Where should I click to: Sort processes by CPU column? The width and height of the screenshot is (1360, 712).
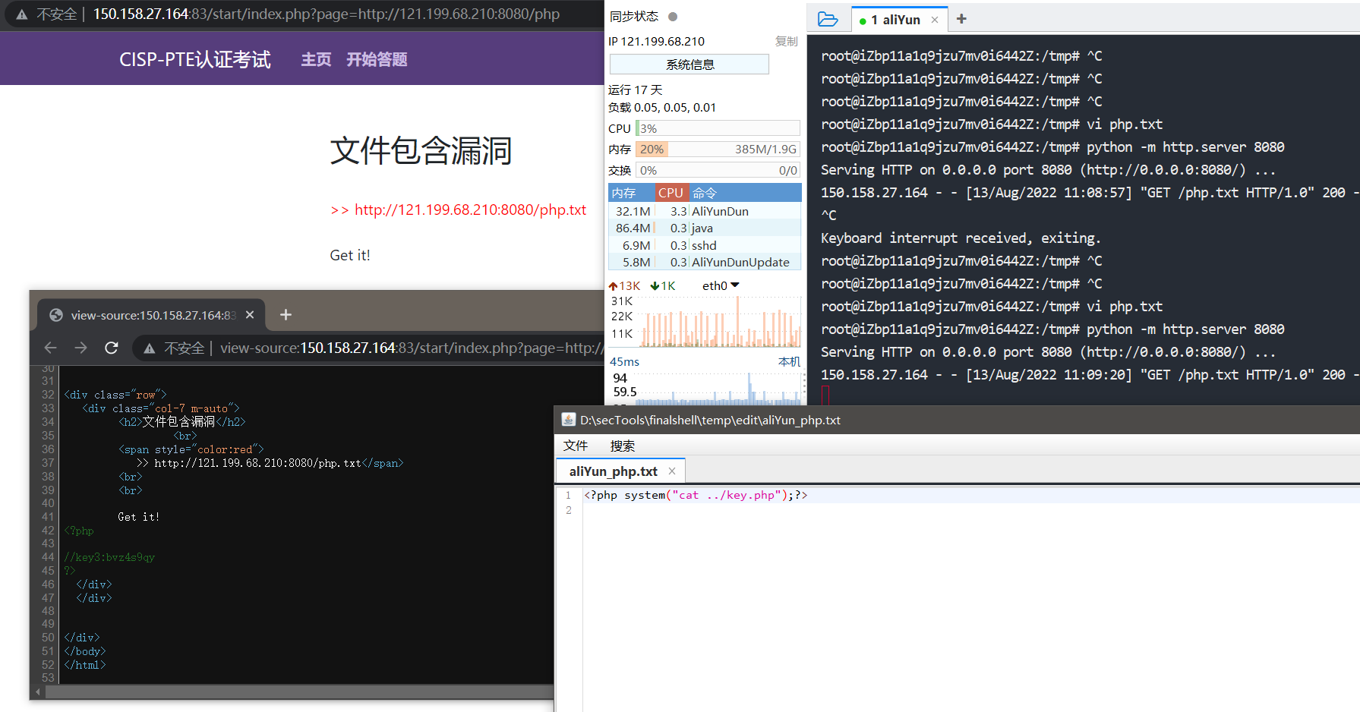click(671, 193)
